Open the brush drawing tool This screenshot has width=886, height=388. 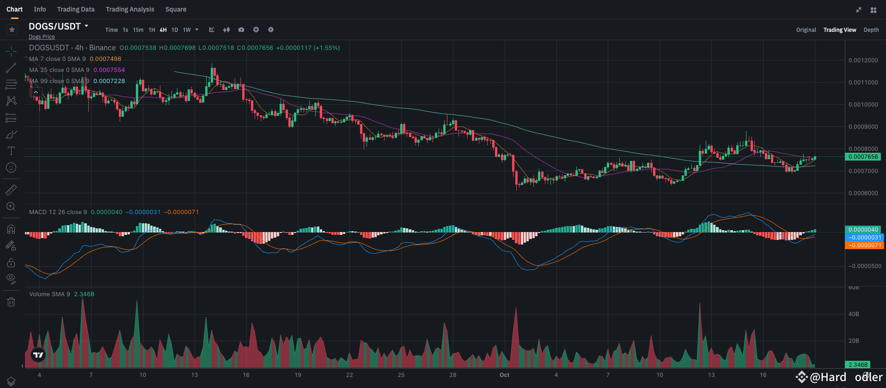[11, 134]
